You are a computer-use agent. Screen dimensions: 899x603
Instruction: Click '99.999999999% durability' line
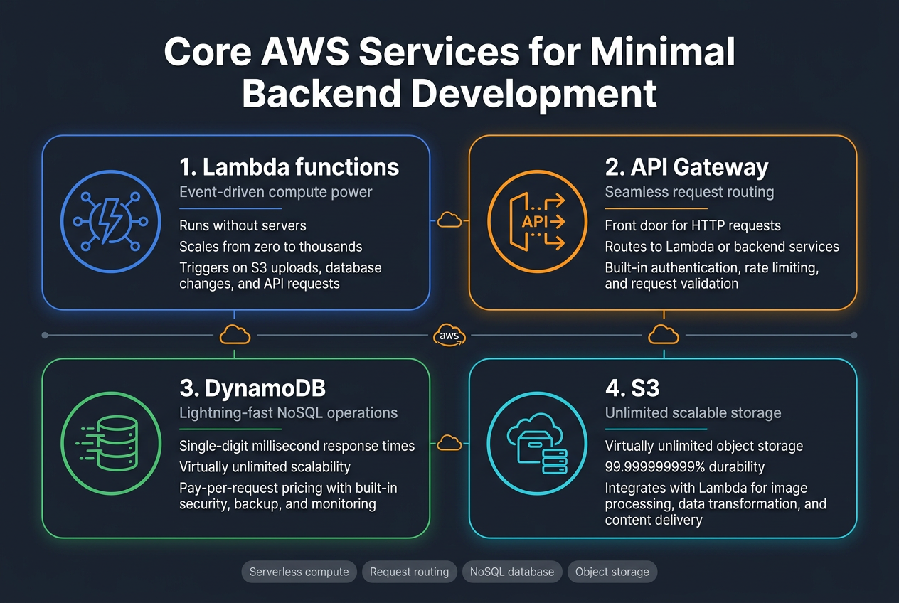click(685, 467)
